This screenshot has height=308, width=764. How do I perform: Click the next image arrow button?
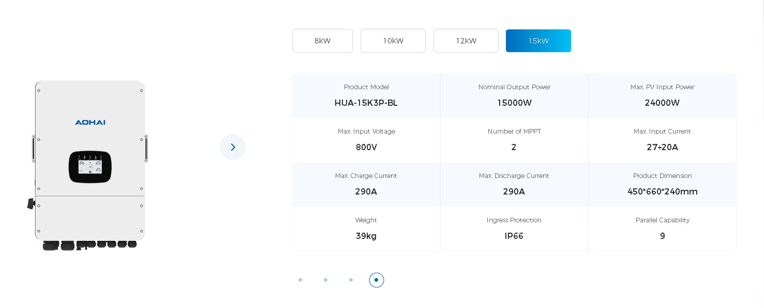[233, 147]
